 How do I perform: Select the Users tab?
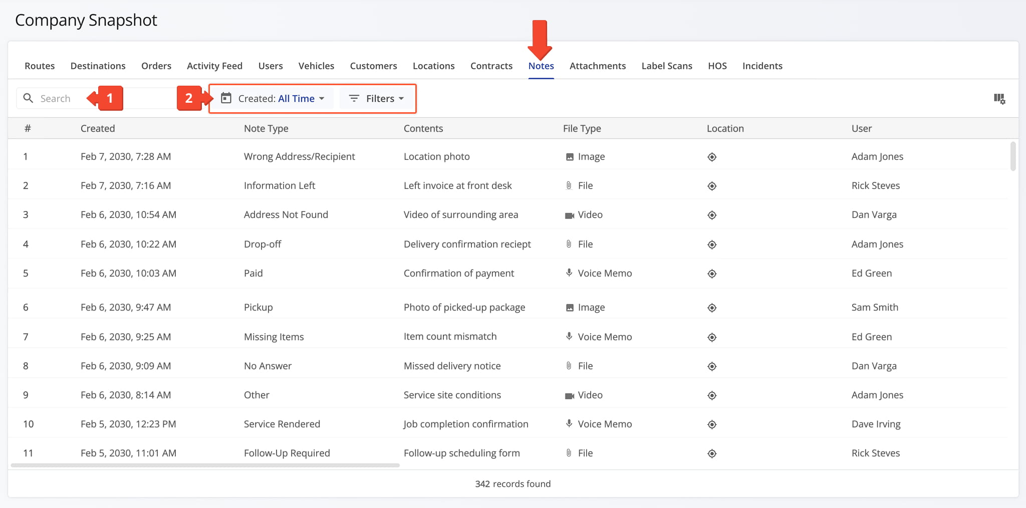[271, 66]
